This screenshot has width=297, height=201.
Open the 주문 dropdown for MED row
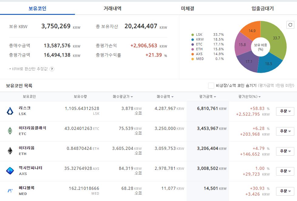tap(285, 191)
